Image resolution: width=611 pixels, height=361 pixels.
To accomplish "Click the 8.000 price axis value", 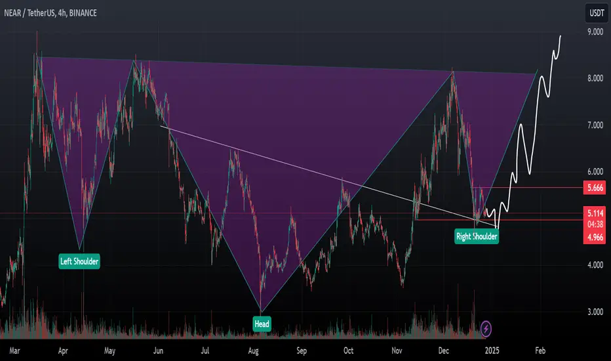I will tap(595, 79).
